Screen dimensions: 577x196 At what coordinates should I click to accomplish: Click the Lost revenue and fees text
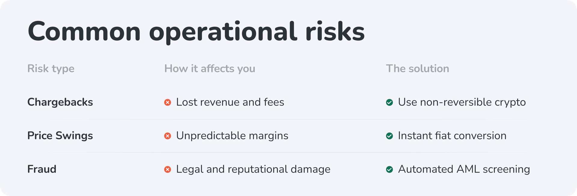(230, 102)
